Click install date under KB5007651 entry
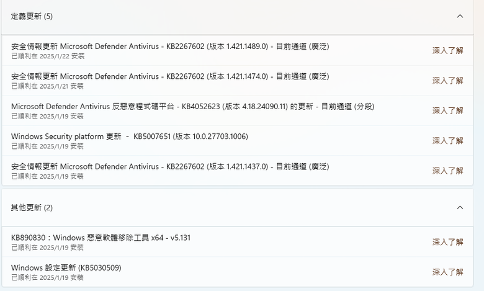This screenshot has height=291, width=484. pyautogui.click(x=47, y=146)
